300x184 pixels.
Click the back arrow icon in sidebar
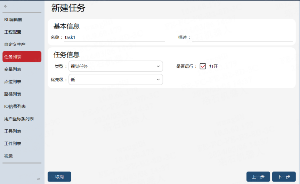(6, 6)
